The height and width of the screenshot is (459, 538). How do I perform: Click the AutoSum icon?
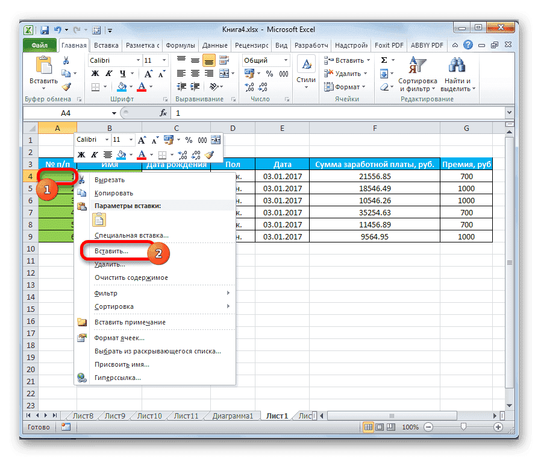pos(384,60)
